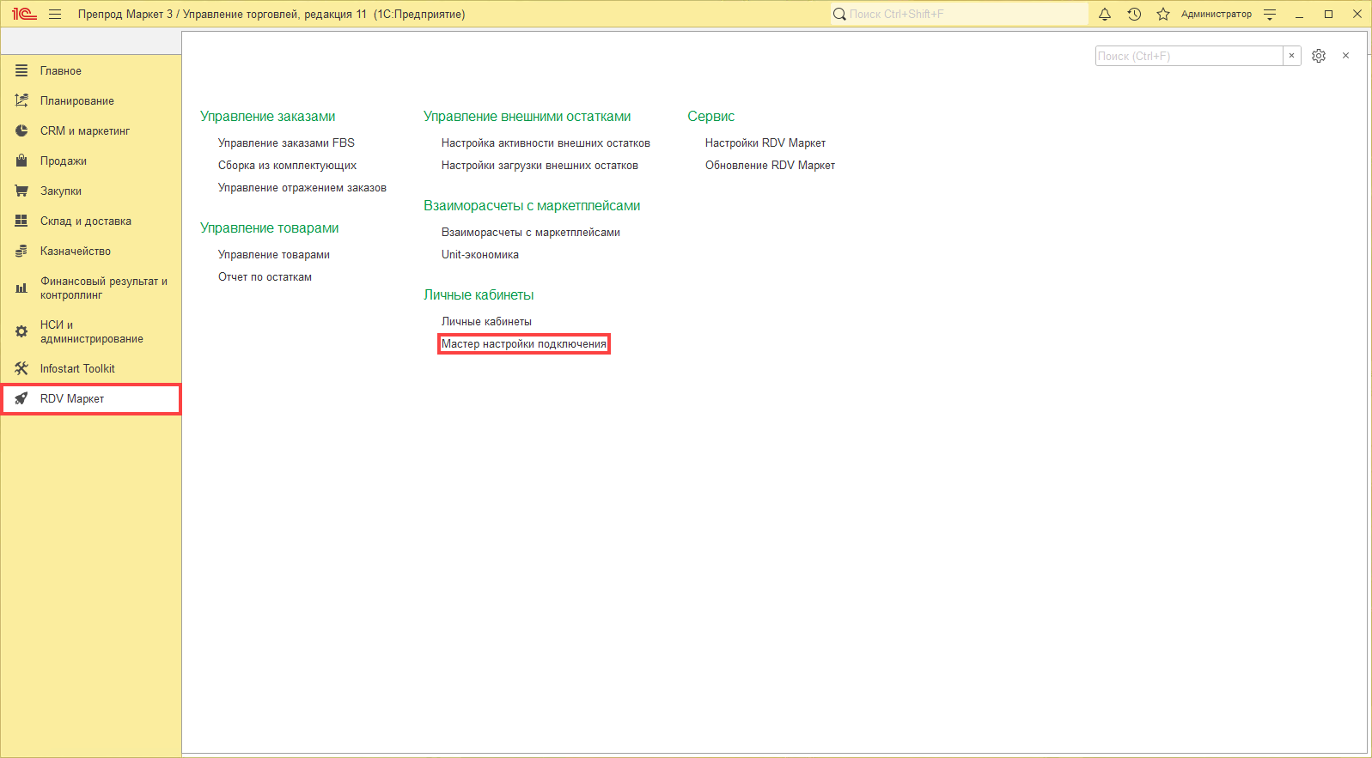Click Склад и доставка grid icon

[x=21, y=221]
